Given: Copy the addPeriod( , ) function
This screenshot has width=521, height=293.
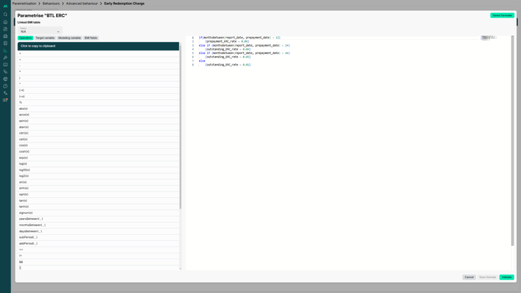Looking at the screenshot, I should coord(99,244).
